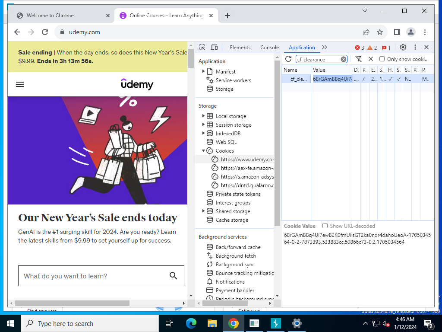442x332 pixels.
Task: Bookmark this page star icon
Action: (x=380, y=32)
